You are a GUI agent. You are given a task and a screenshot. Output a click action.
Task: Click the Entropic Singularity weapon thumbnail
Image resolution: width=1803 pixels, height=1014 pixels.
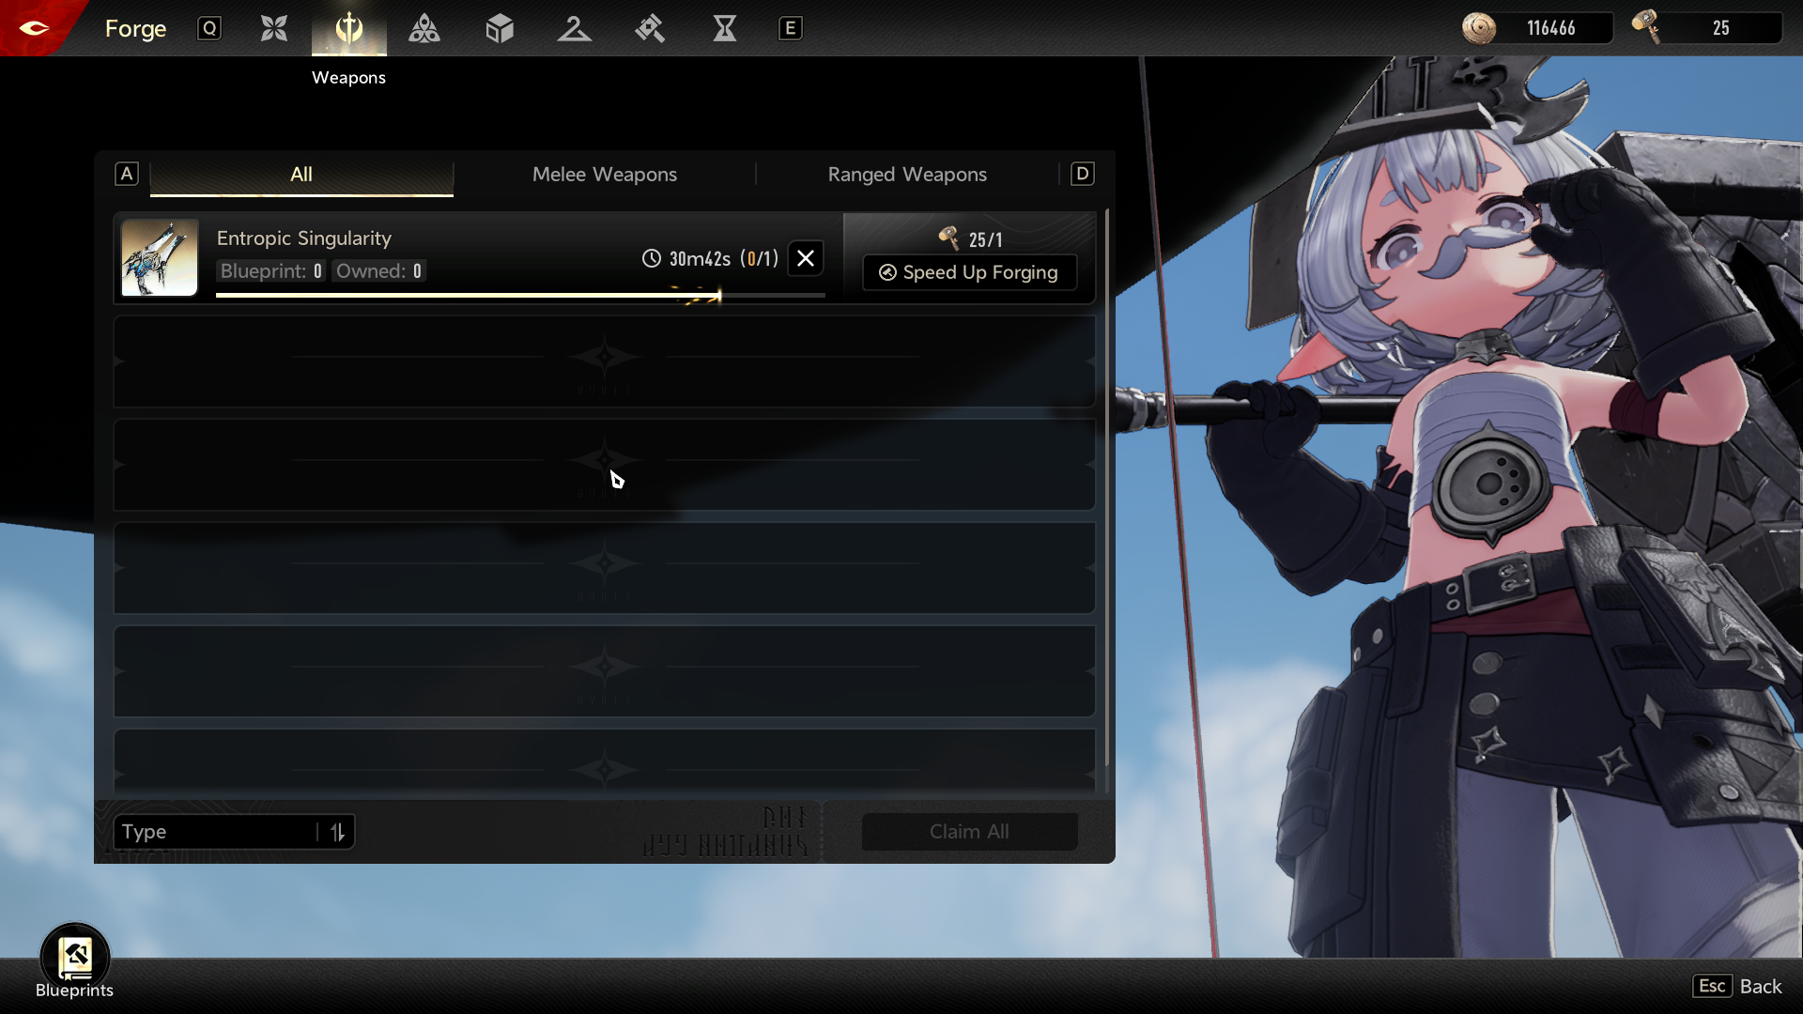point(160,257)
